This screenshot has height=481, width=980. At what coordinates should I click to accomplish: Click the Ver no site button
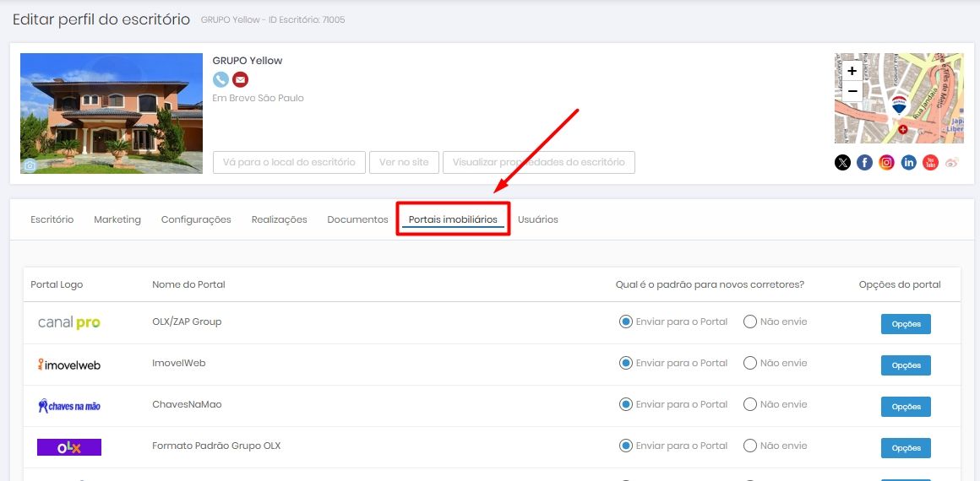(405, 162)
